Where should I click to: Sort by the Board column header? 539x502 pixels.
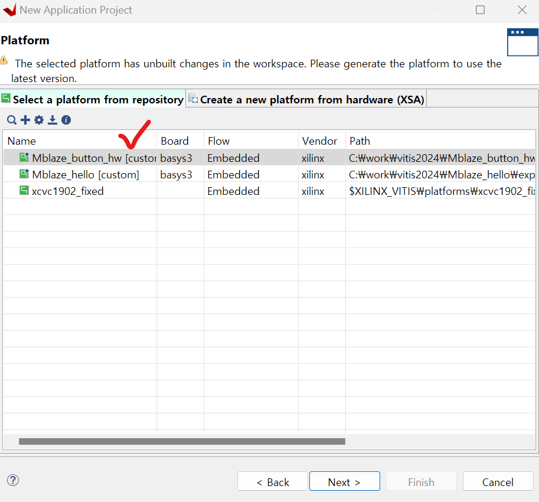click(180, 141)
